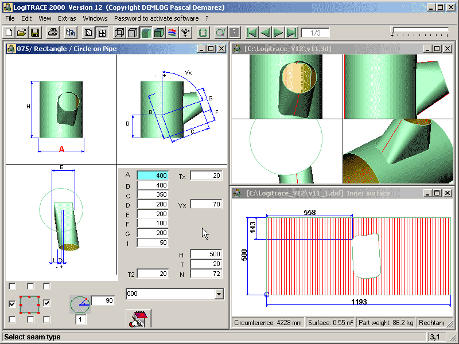Click the green circle toolbar icon
Image resolution: width=459 pixels, height=344 pixels.
[221, 33]
